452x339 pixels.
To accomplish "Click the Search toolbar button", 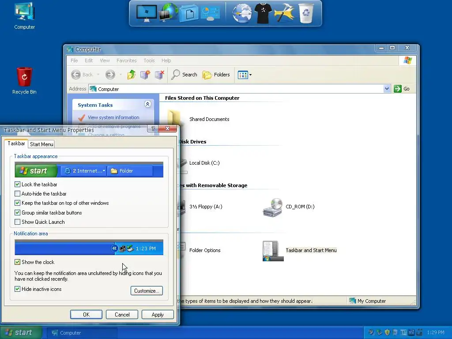I will 184,75.
